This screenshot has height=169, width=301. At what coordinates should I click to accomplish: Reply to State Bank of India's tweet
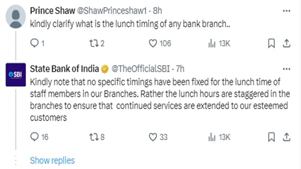coord(34,137)
